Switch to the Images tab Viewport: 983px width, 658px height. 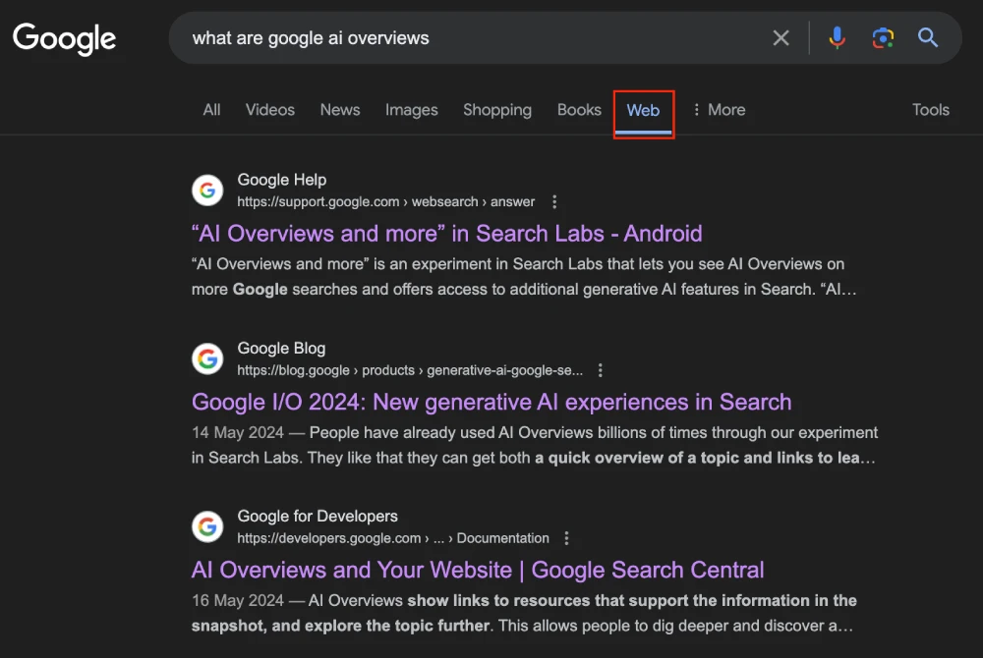coord(411,110)
